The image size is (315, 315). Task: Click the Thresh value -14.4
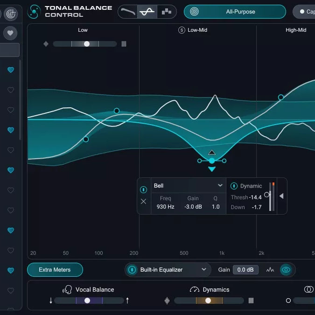pyautogui.click(x=255, y=197)
